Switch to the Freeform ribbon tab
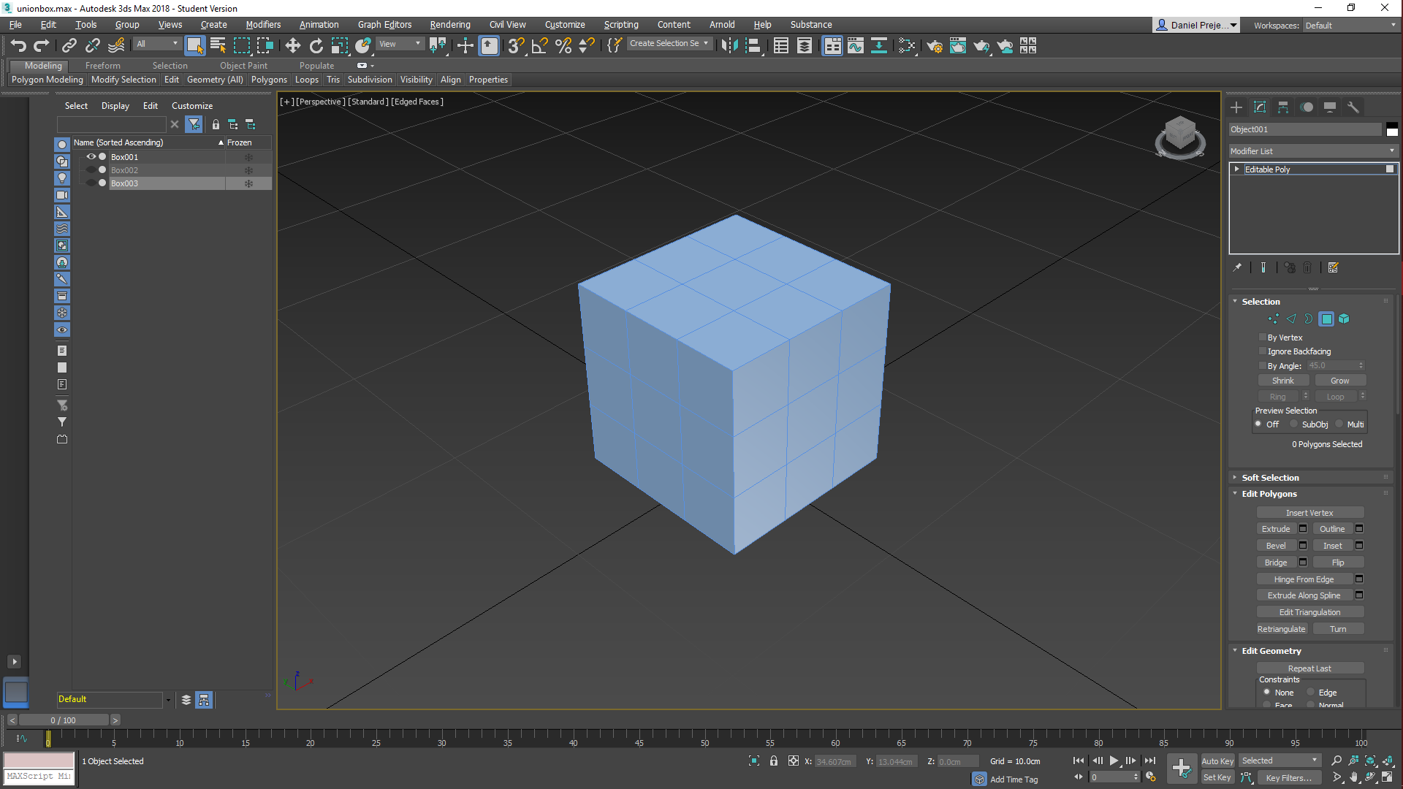Screen dimensions: 1403x789 [x=102, y=66]
